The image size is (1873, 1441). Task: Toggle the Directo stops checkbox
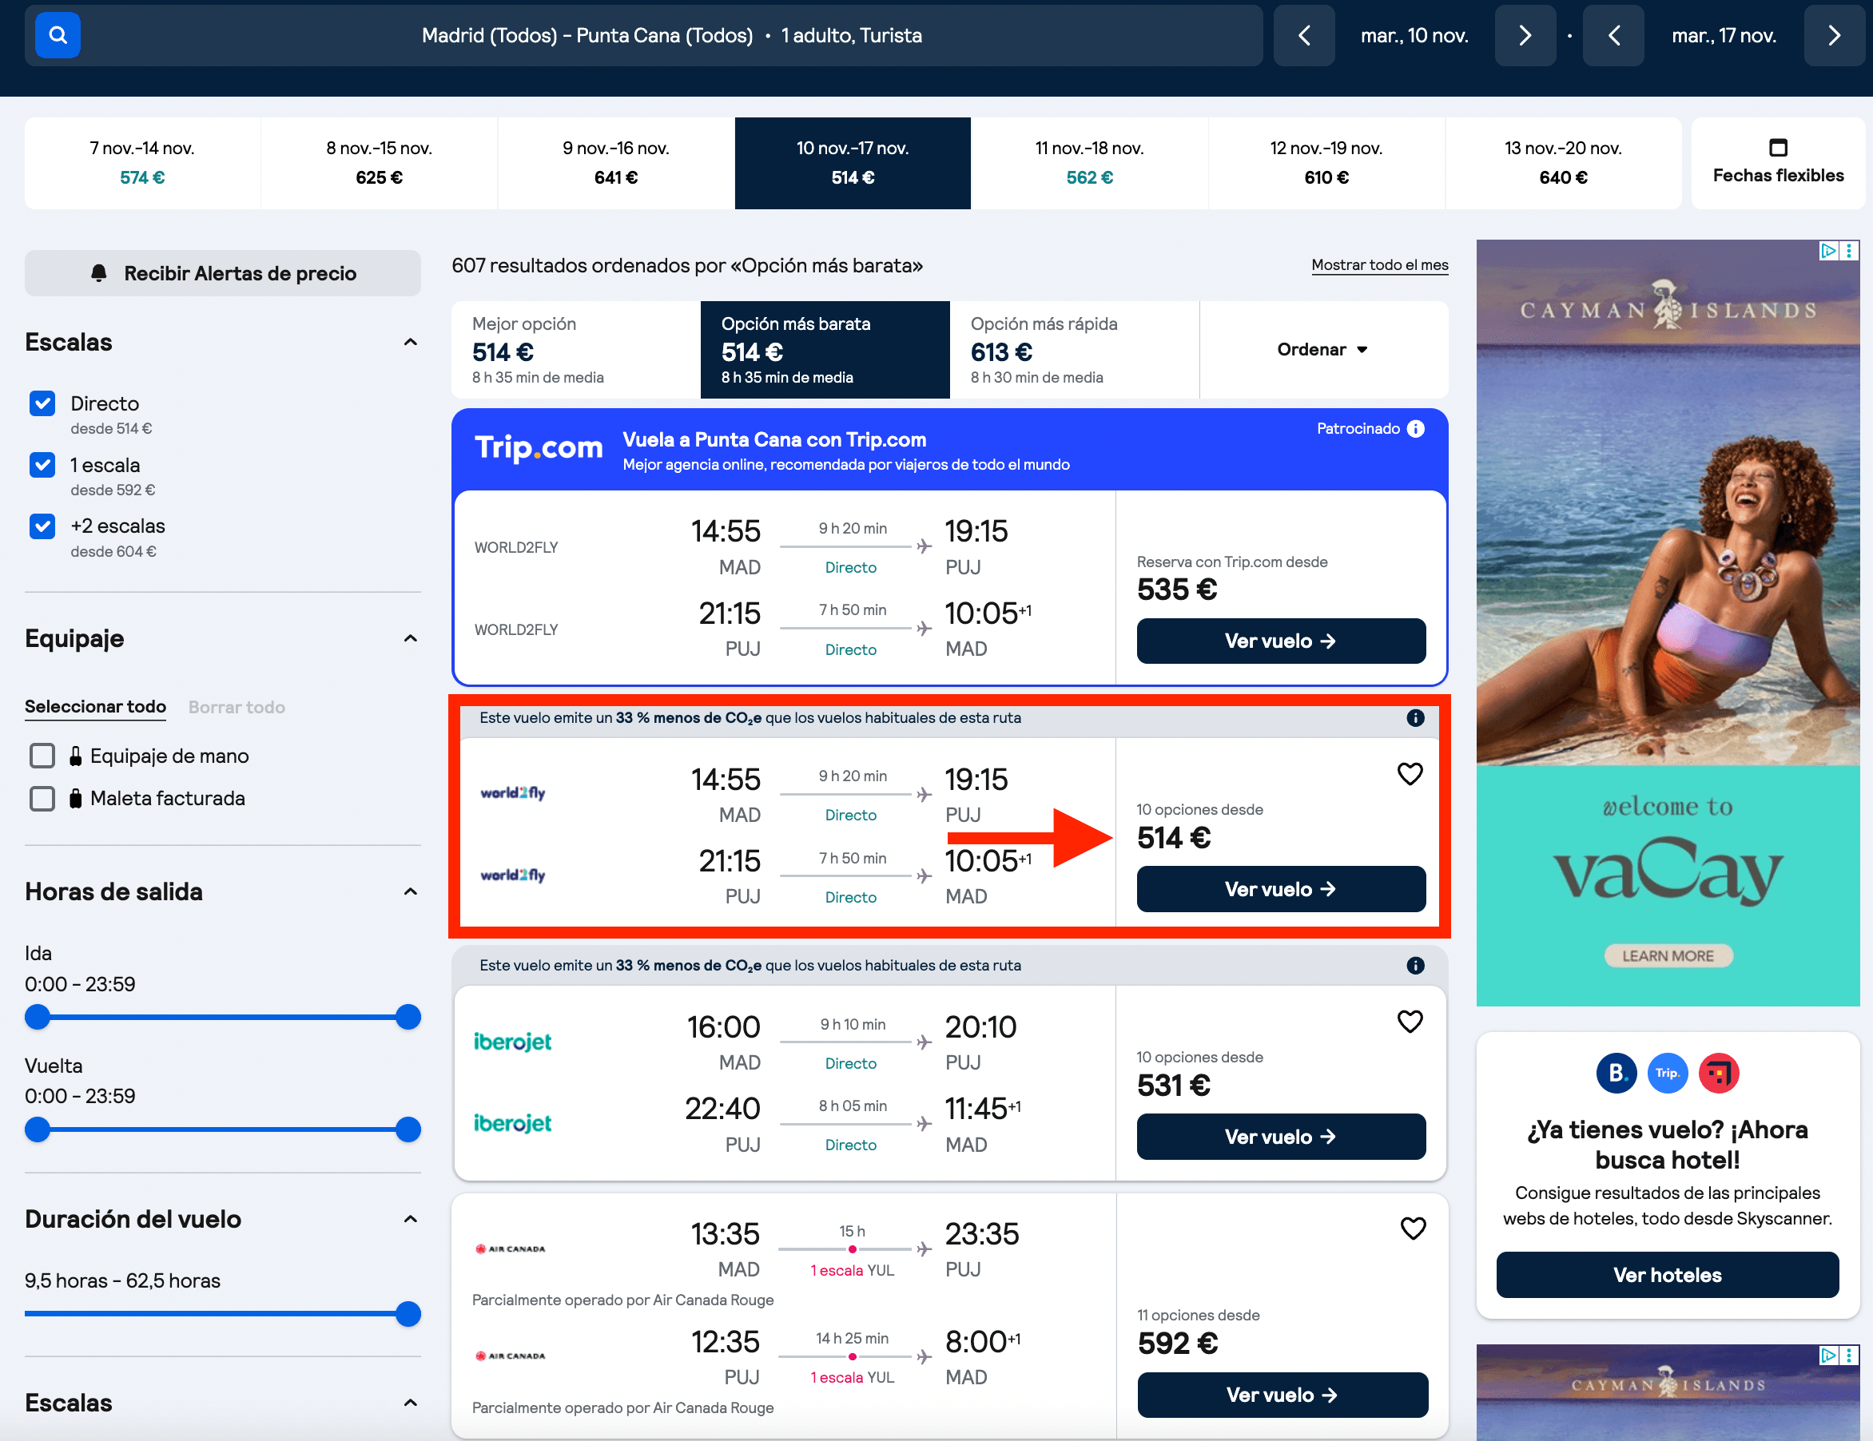pyautogui.click(x=42, y=403)
